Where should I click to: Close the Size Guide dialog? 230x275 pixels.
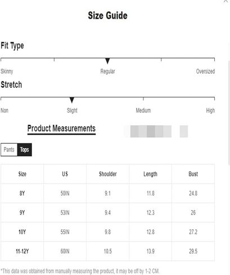(x=226, y=1)
